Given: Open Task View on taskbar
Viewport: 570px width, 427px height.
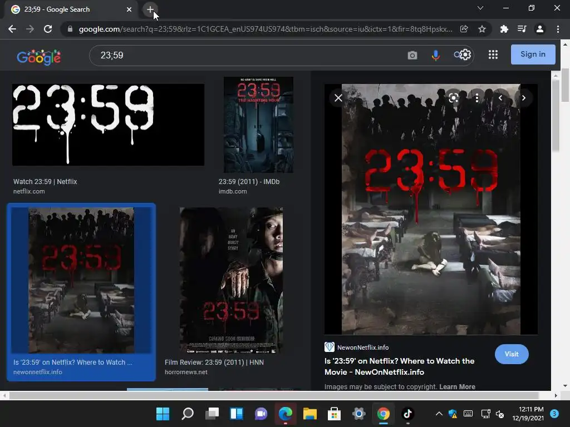Looking at the screenshot, I should [x=212, y=414].
